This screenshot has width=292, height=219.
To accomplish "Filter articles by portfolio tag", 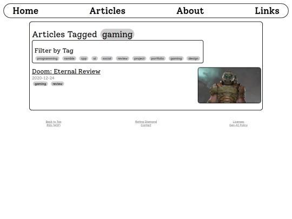I will click(157, 58).
